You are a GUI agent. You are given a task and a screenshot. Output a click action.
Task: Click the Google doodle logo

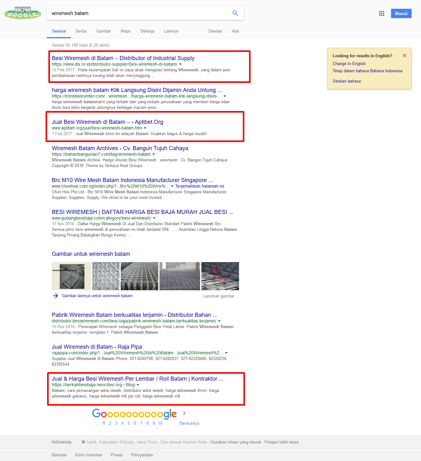click(x=23, y=13)
